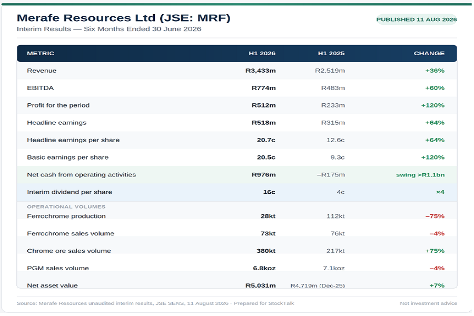Image resolution: width=474 pixels, height=316 pixels.
Task: Click the H1 2026 column header
Action: (262, 54)
